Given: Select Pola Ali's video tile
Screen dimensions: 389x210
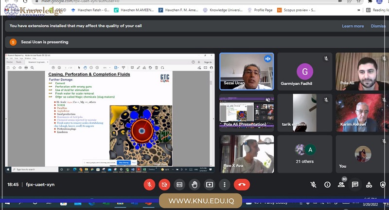Looking at the screenshot, I should [x=362, y=71].
